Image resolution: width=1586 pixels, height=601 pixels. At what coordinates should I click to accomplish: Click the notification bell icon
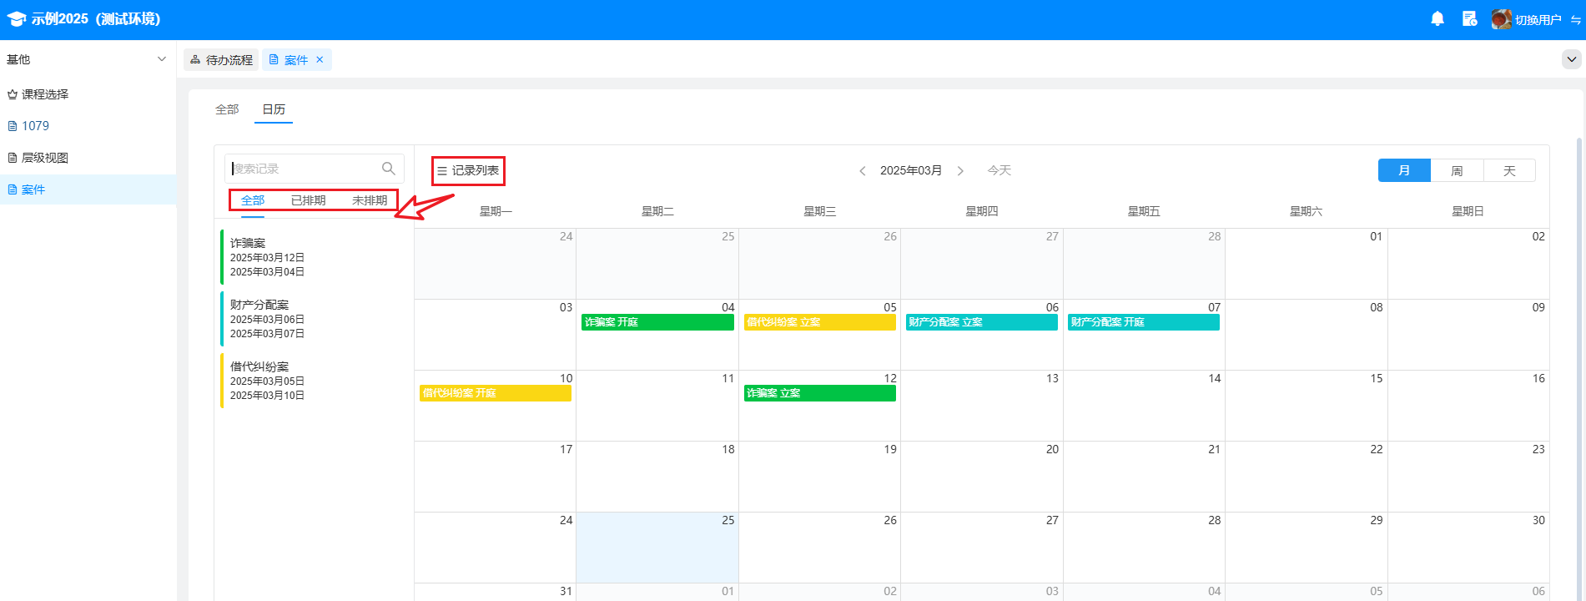coord(1437,18)
